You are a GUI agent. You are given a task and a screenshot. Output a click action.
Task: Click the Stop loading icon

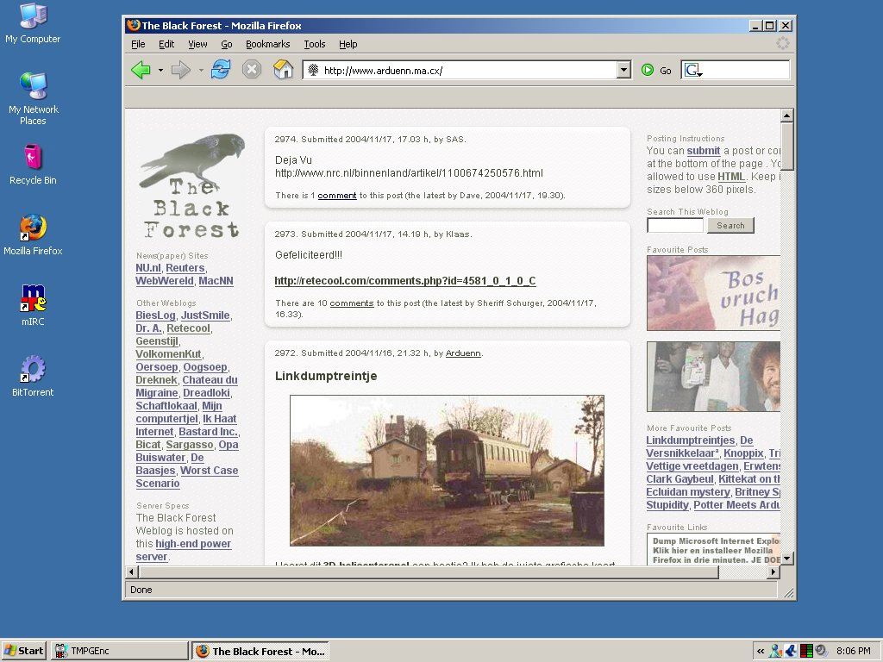pyautogui.click(x=252, y=70)
